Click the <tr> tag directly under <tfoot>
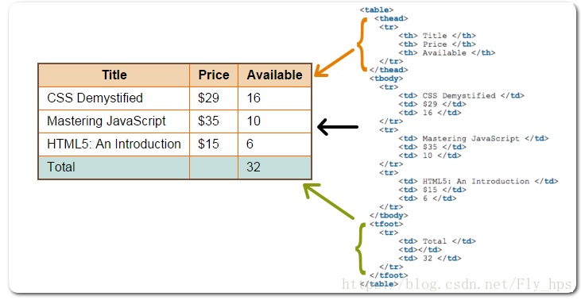The image size is (581, 300). tap(389, 233)
